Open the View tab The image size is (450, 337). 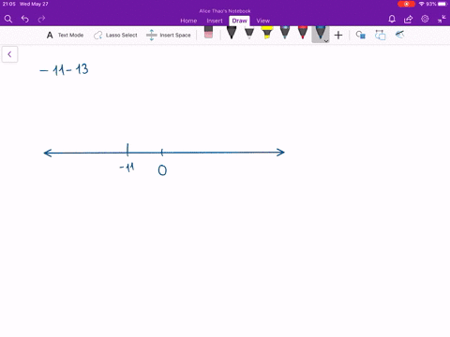(262, 21)
